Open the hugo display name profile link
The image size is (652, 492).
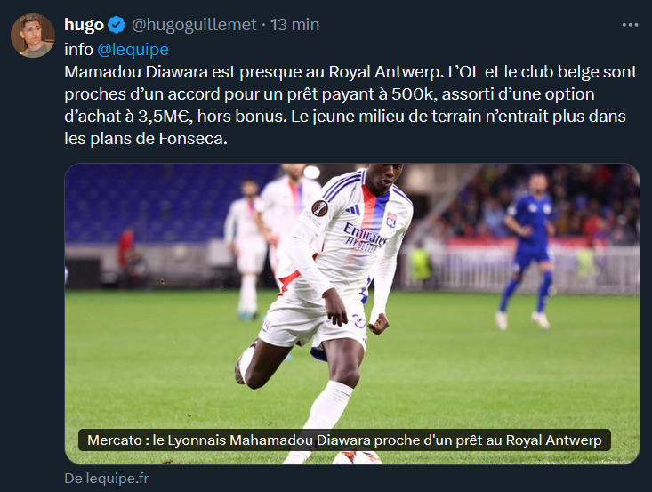click(84, 25)
